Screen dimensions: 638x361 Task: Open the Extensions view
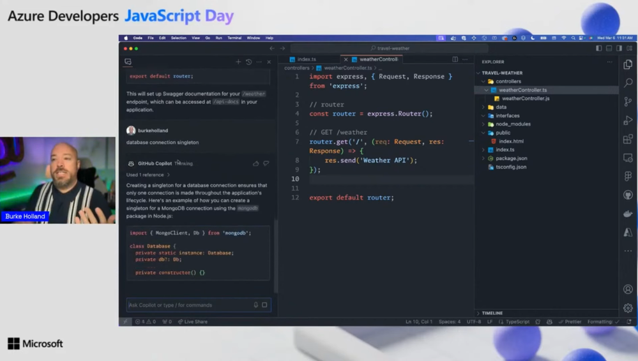[628, 139]
